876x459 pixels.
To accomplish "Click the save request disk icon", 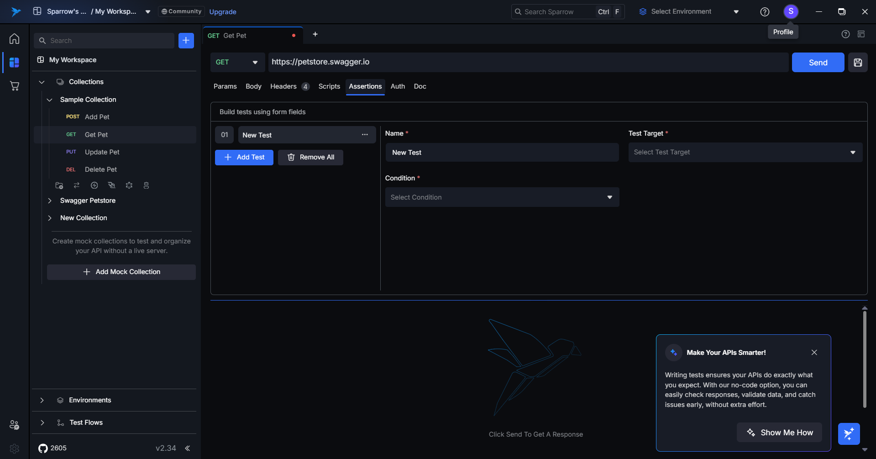I will (x=858, y=63).
